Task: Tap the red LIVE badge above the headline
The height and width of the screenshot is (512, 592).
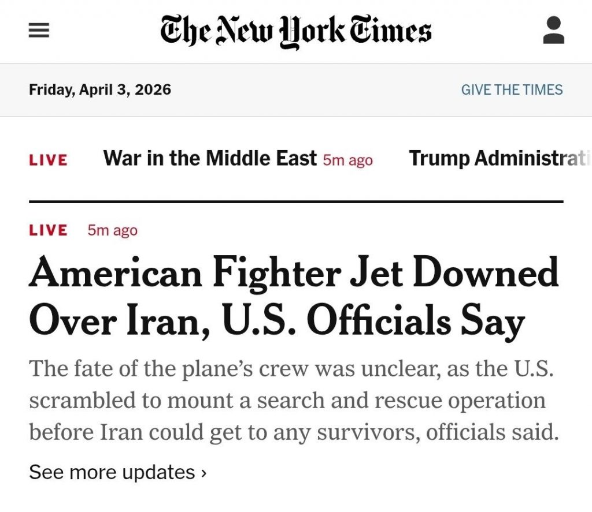Action: [48, 230]
